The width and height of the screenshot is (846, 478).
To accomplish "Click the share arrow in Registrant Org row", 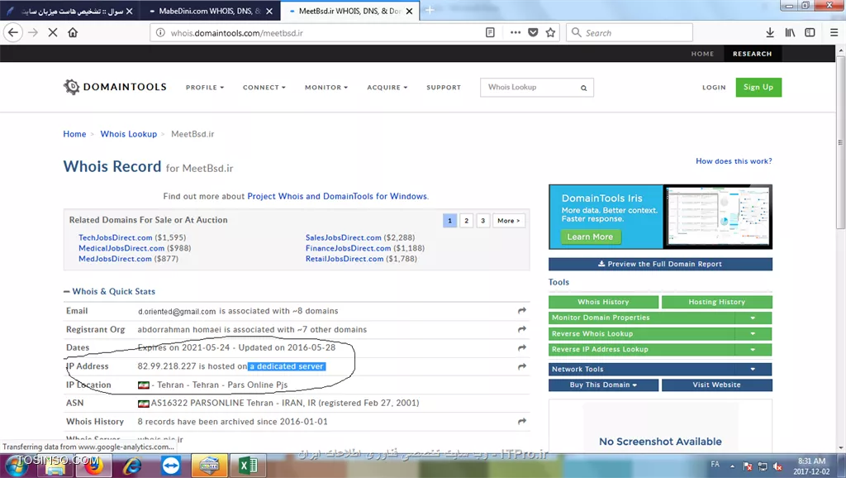I will [522, 329].
